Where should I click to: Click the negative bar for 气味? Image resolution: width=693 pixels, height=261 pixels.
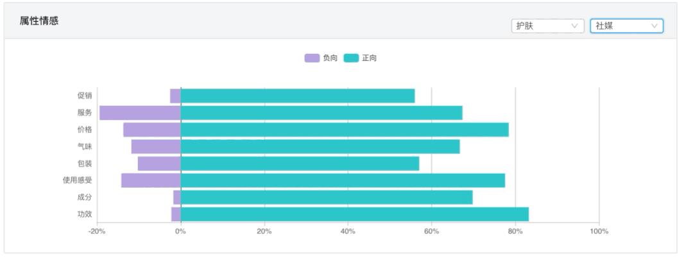coord(156,147)
